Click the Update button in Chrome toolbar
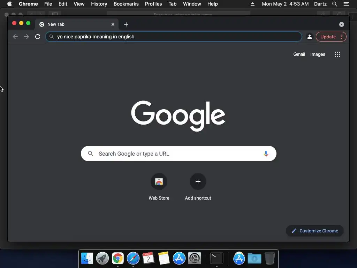Viewport: 357px width, 268px height. 328,37
